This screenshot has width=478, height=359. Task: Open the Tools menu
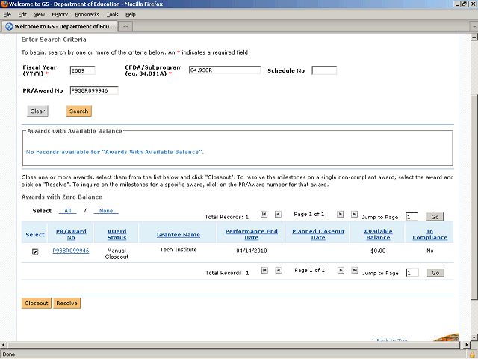coord(112,15)
